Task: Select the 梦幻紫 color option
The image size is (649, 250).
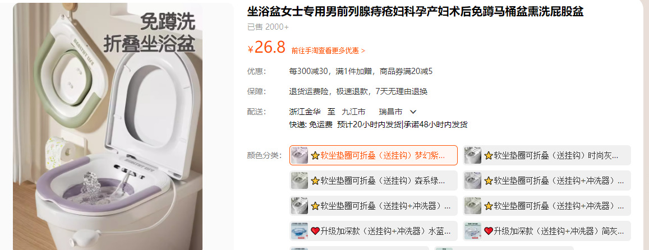Action: coord(374,155)
